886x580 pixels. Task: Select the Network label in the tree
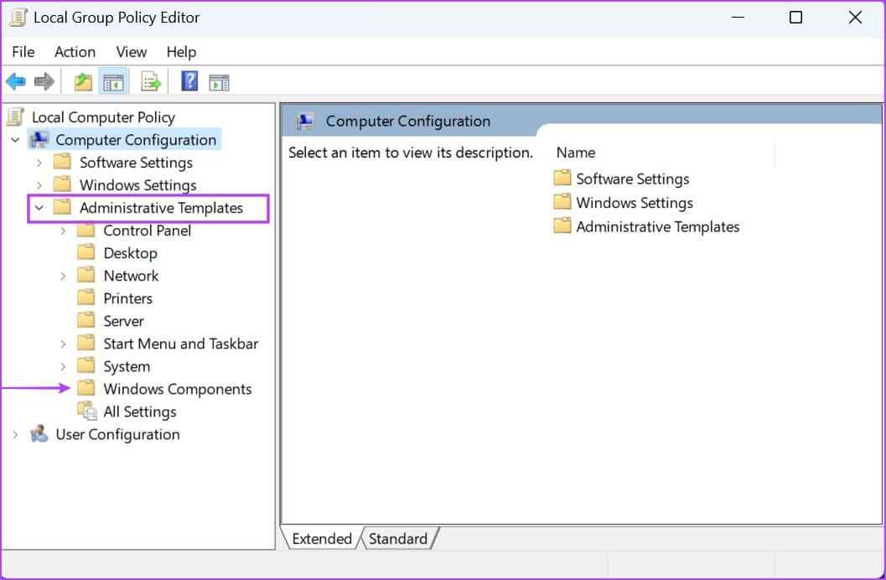point(131,276)
